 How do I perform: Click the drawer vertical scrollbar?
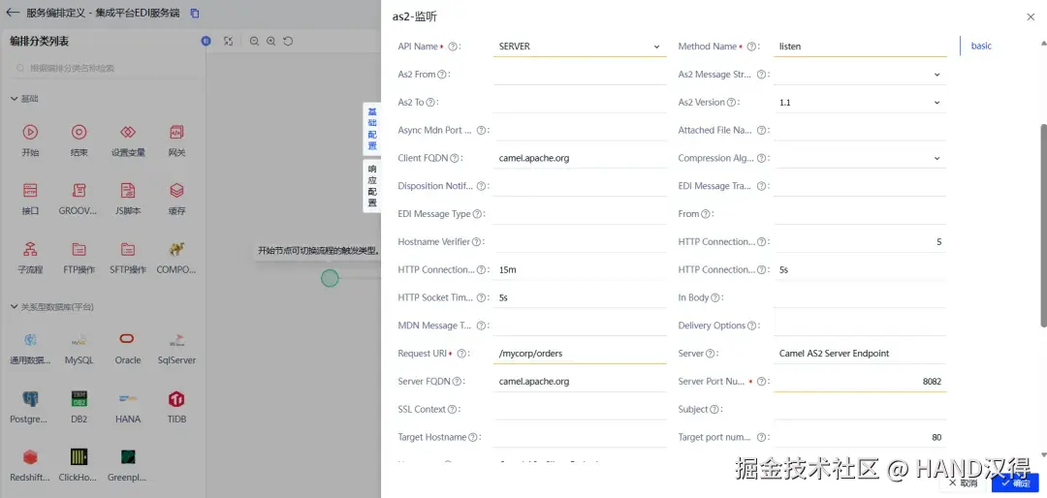(x=1043, y=225)
